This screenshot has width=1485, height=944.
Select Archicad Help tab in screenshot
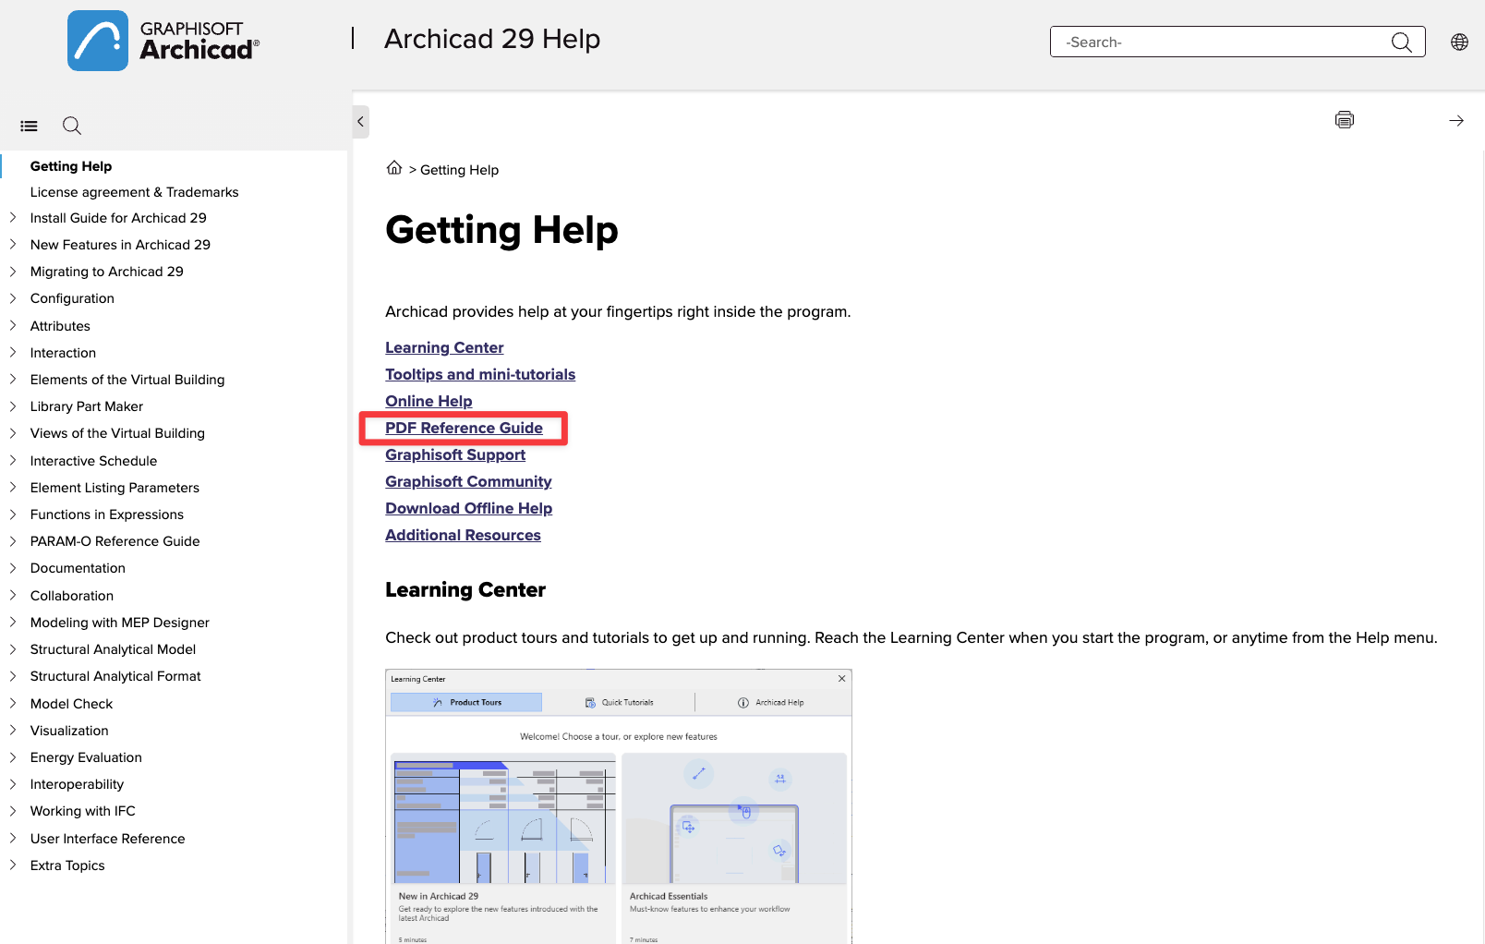click(x=771, y=703)
